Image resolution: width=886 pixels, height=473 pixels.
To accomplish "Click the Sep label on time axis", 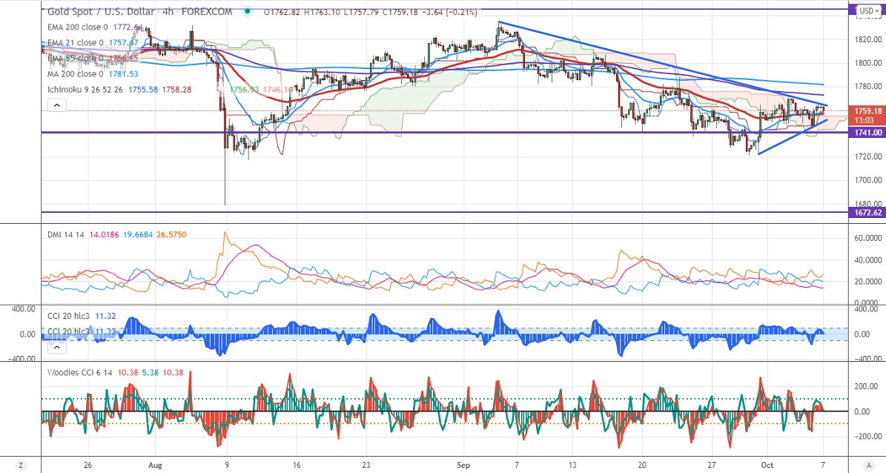I will (x=463, y=465).
